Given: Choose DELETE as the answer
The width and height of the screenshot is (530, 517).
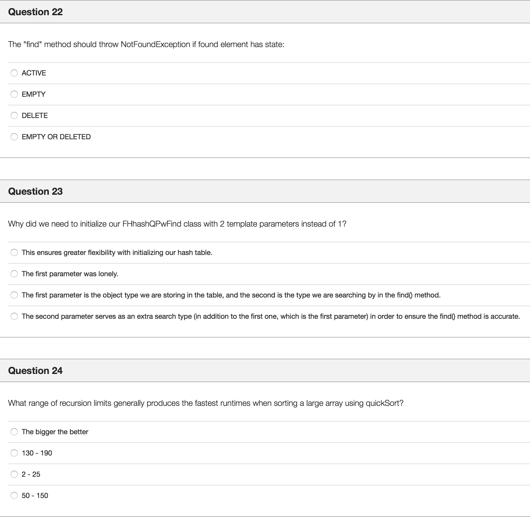Looking at the screenshot, I should point(14,115).
